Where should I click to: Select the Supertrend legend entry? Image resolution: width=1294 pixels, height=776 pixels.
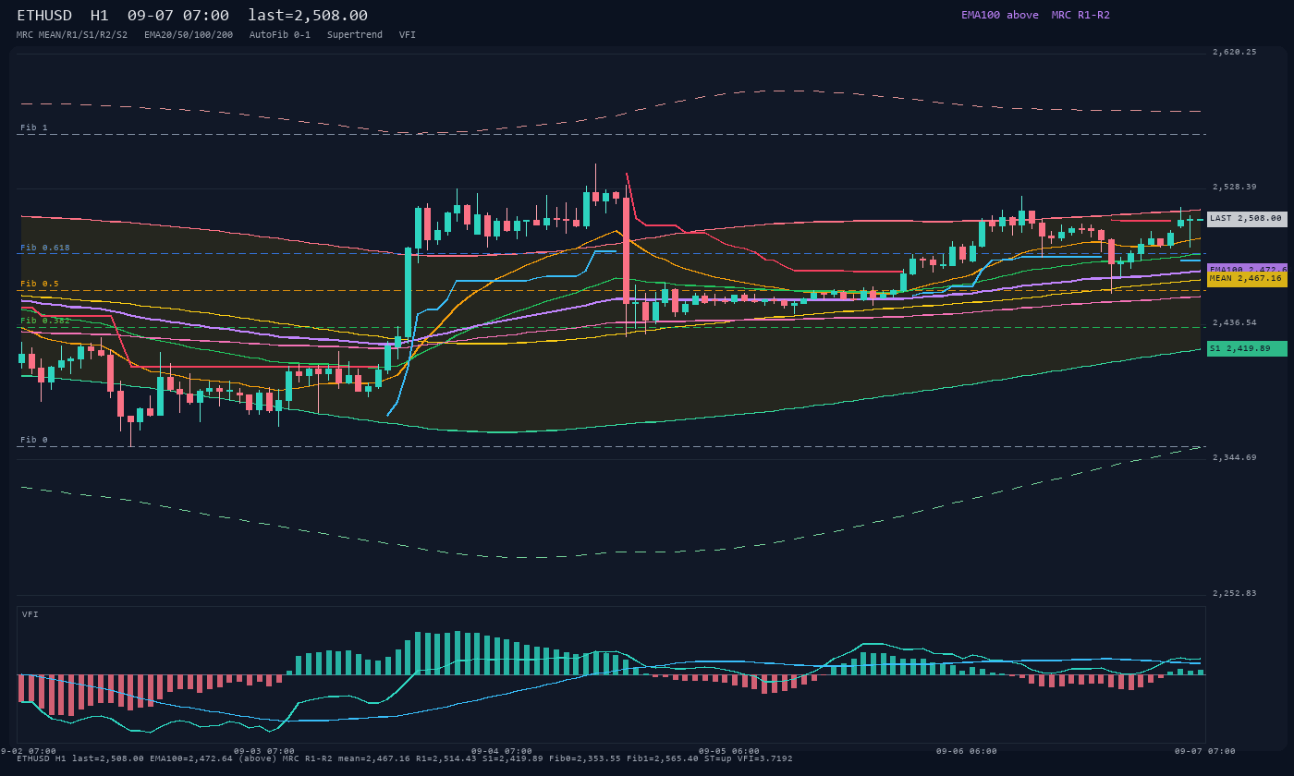(x=355, y=35)
